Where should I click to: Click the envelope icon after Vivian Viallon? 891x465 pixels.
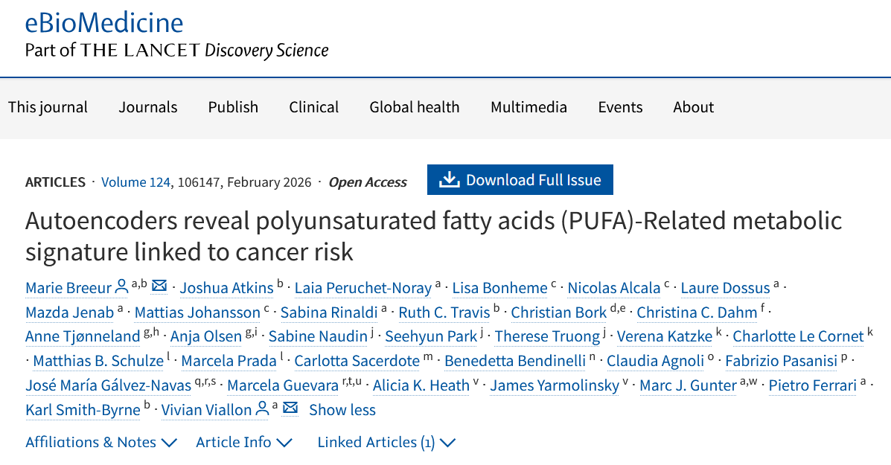tap(290, 408)
